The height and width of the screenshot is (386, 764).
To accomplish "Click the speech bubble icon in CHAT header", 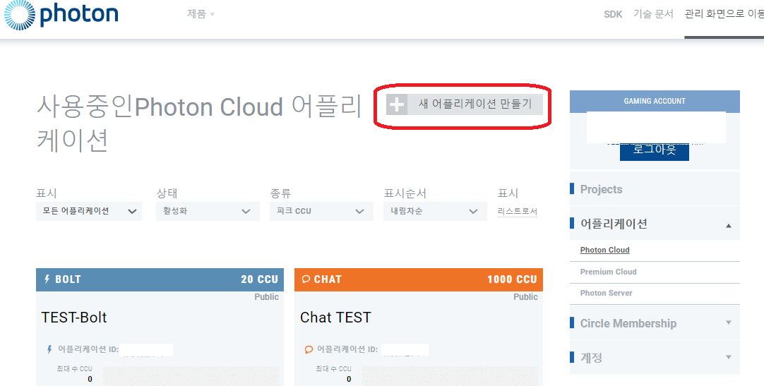I will [x=306, y=279].
